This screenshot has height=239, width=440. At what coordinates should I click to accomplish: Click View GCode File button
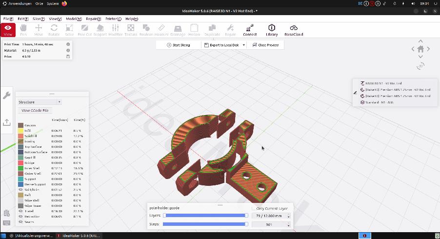[x=35, y=111]
